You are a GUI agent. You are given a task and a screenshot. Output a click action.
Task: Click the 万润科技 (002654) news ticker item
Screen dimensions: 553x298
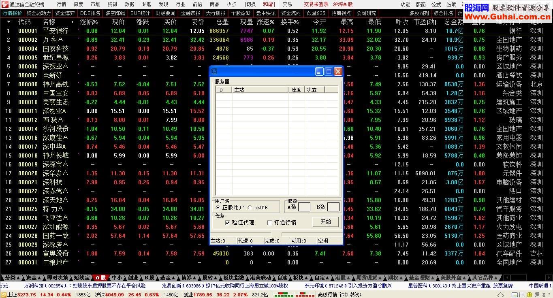pos(85,286)
